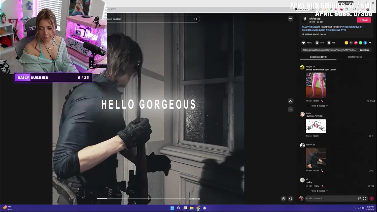Switch to the Creator videos tab
Image resolution: width=377 pixels, height=212 pixels.
pos(355,57)
